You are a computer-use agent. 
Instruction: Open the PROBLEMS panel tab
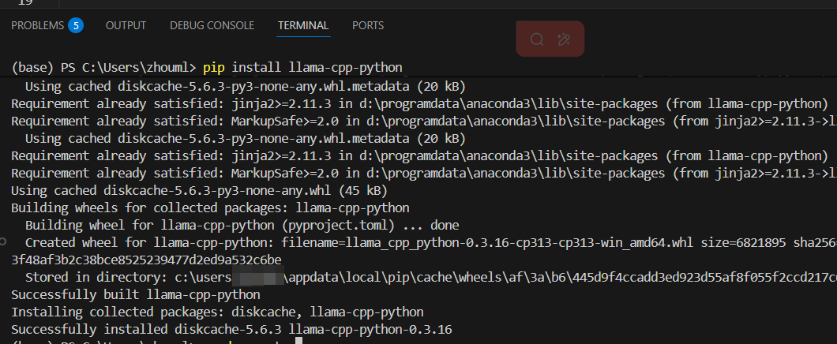click(37, 25)
